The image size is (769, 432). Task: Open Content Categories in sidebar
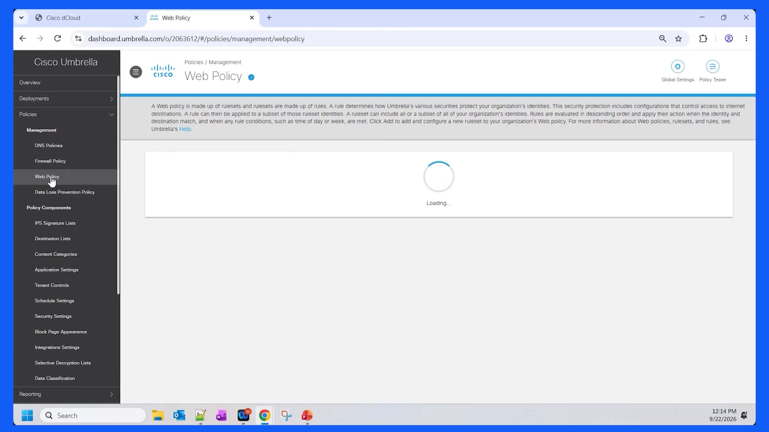(x=56, y=254)
